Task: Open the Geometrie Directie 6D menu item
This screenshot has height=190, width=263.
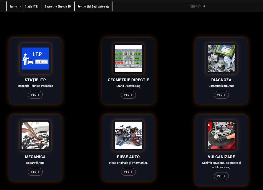Action: click(58, 6)
